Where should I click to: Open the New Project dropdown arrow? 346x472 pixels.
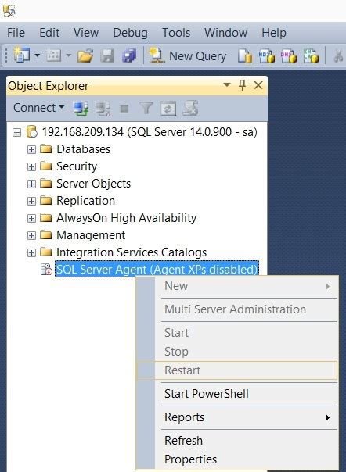[x=37, y=55]
